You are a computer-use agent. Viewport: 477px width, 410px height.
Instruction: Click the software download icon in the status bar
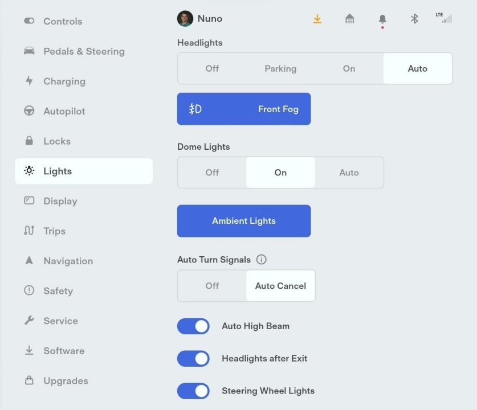(317, 18)
